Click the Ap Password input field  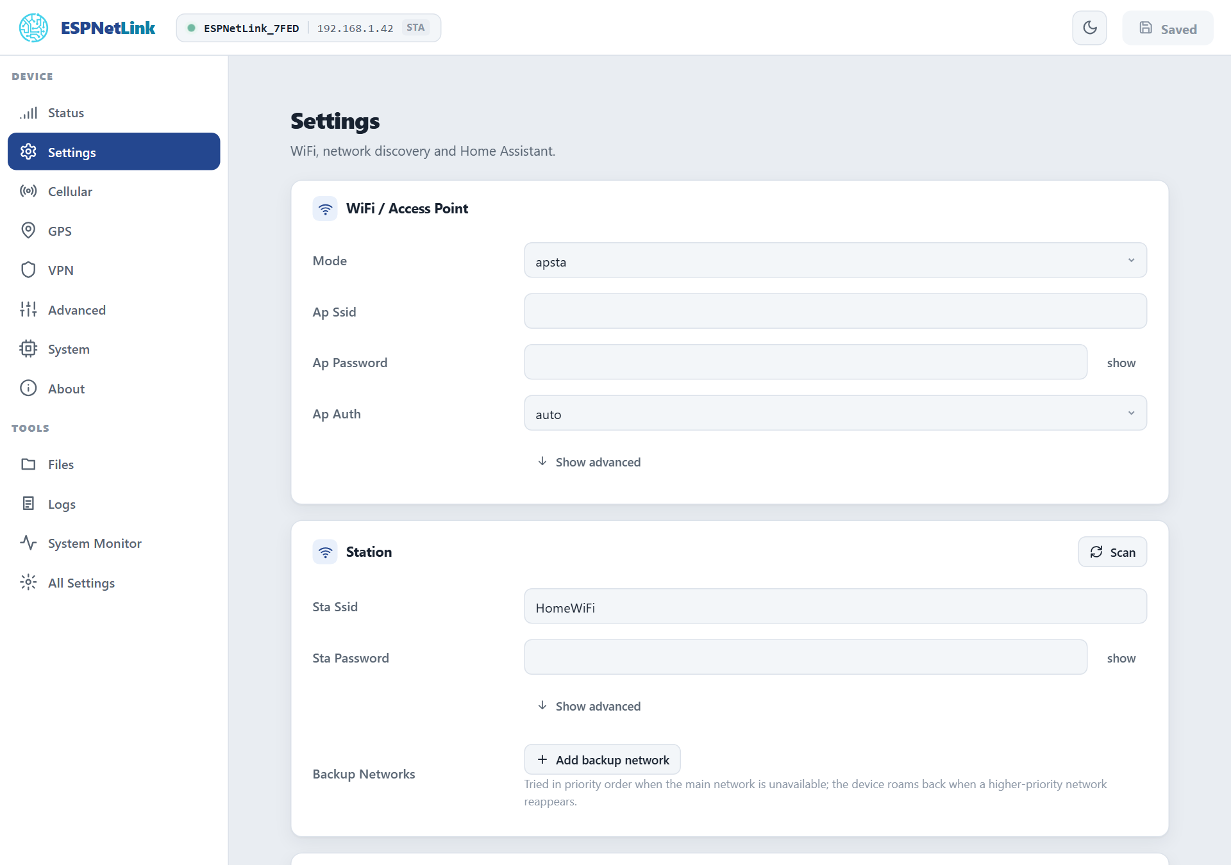click(x=806, y=362)
